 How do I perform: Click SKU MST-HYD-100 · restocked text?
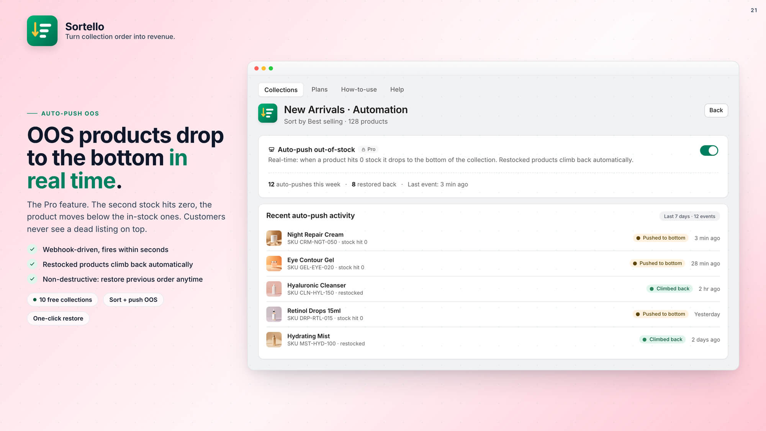point(326,344)
